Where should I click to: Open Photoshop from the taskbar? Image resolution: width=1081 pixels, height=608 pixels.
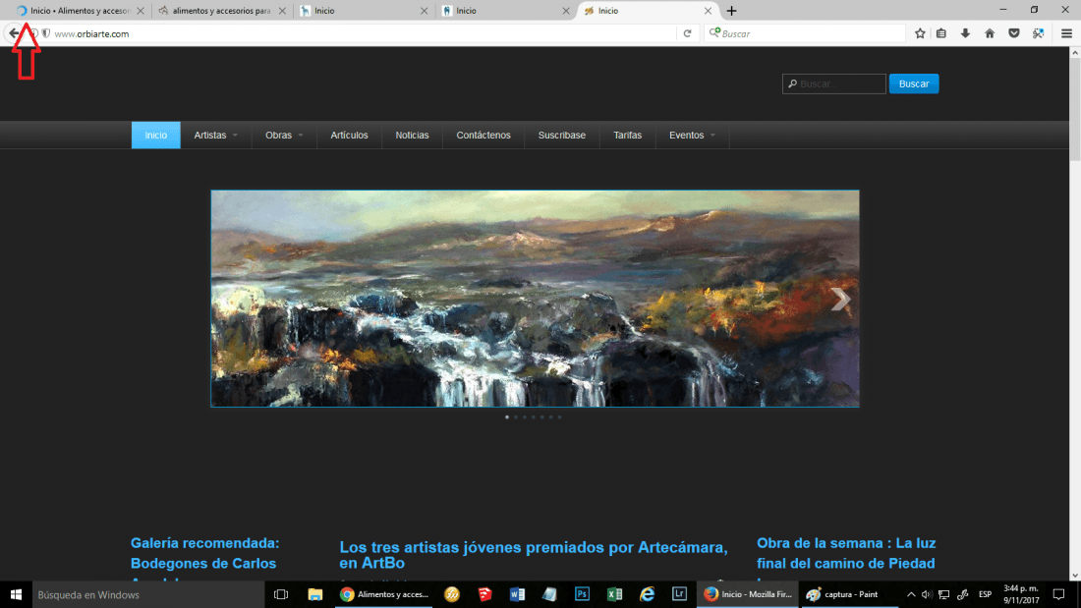click(582, 594)
